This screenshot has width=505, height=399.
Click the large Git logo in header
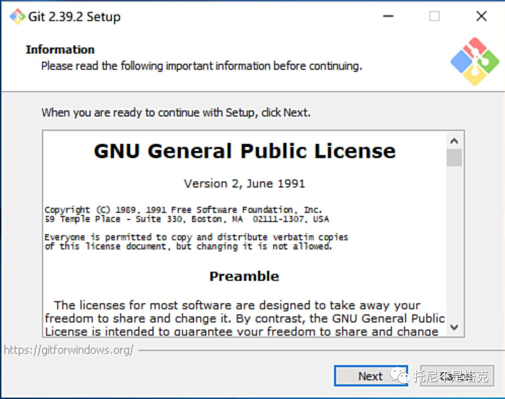(x=475, y=62)
